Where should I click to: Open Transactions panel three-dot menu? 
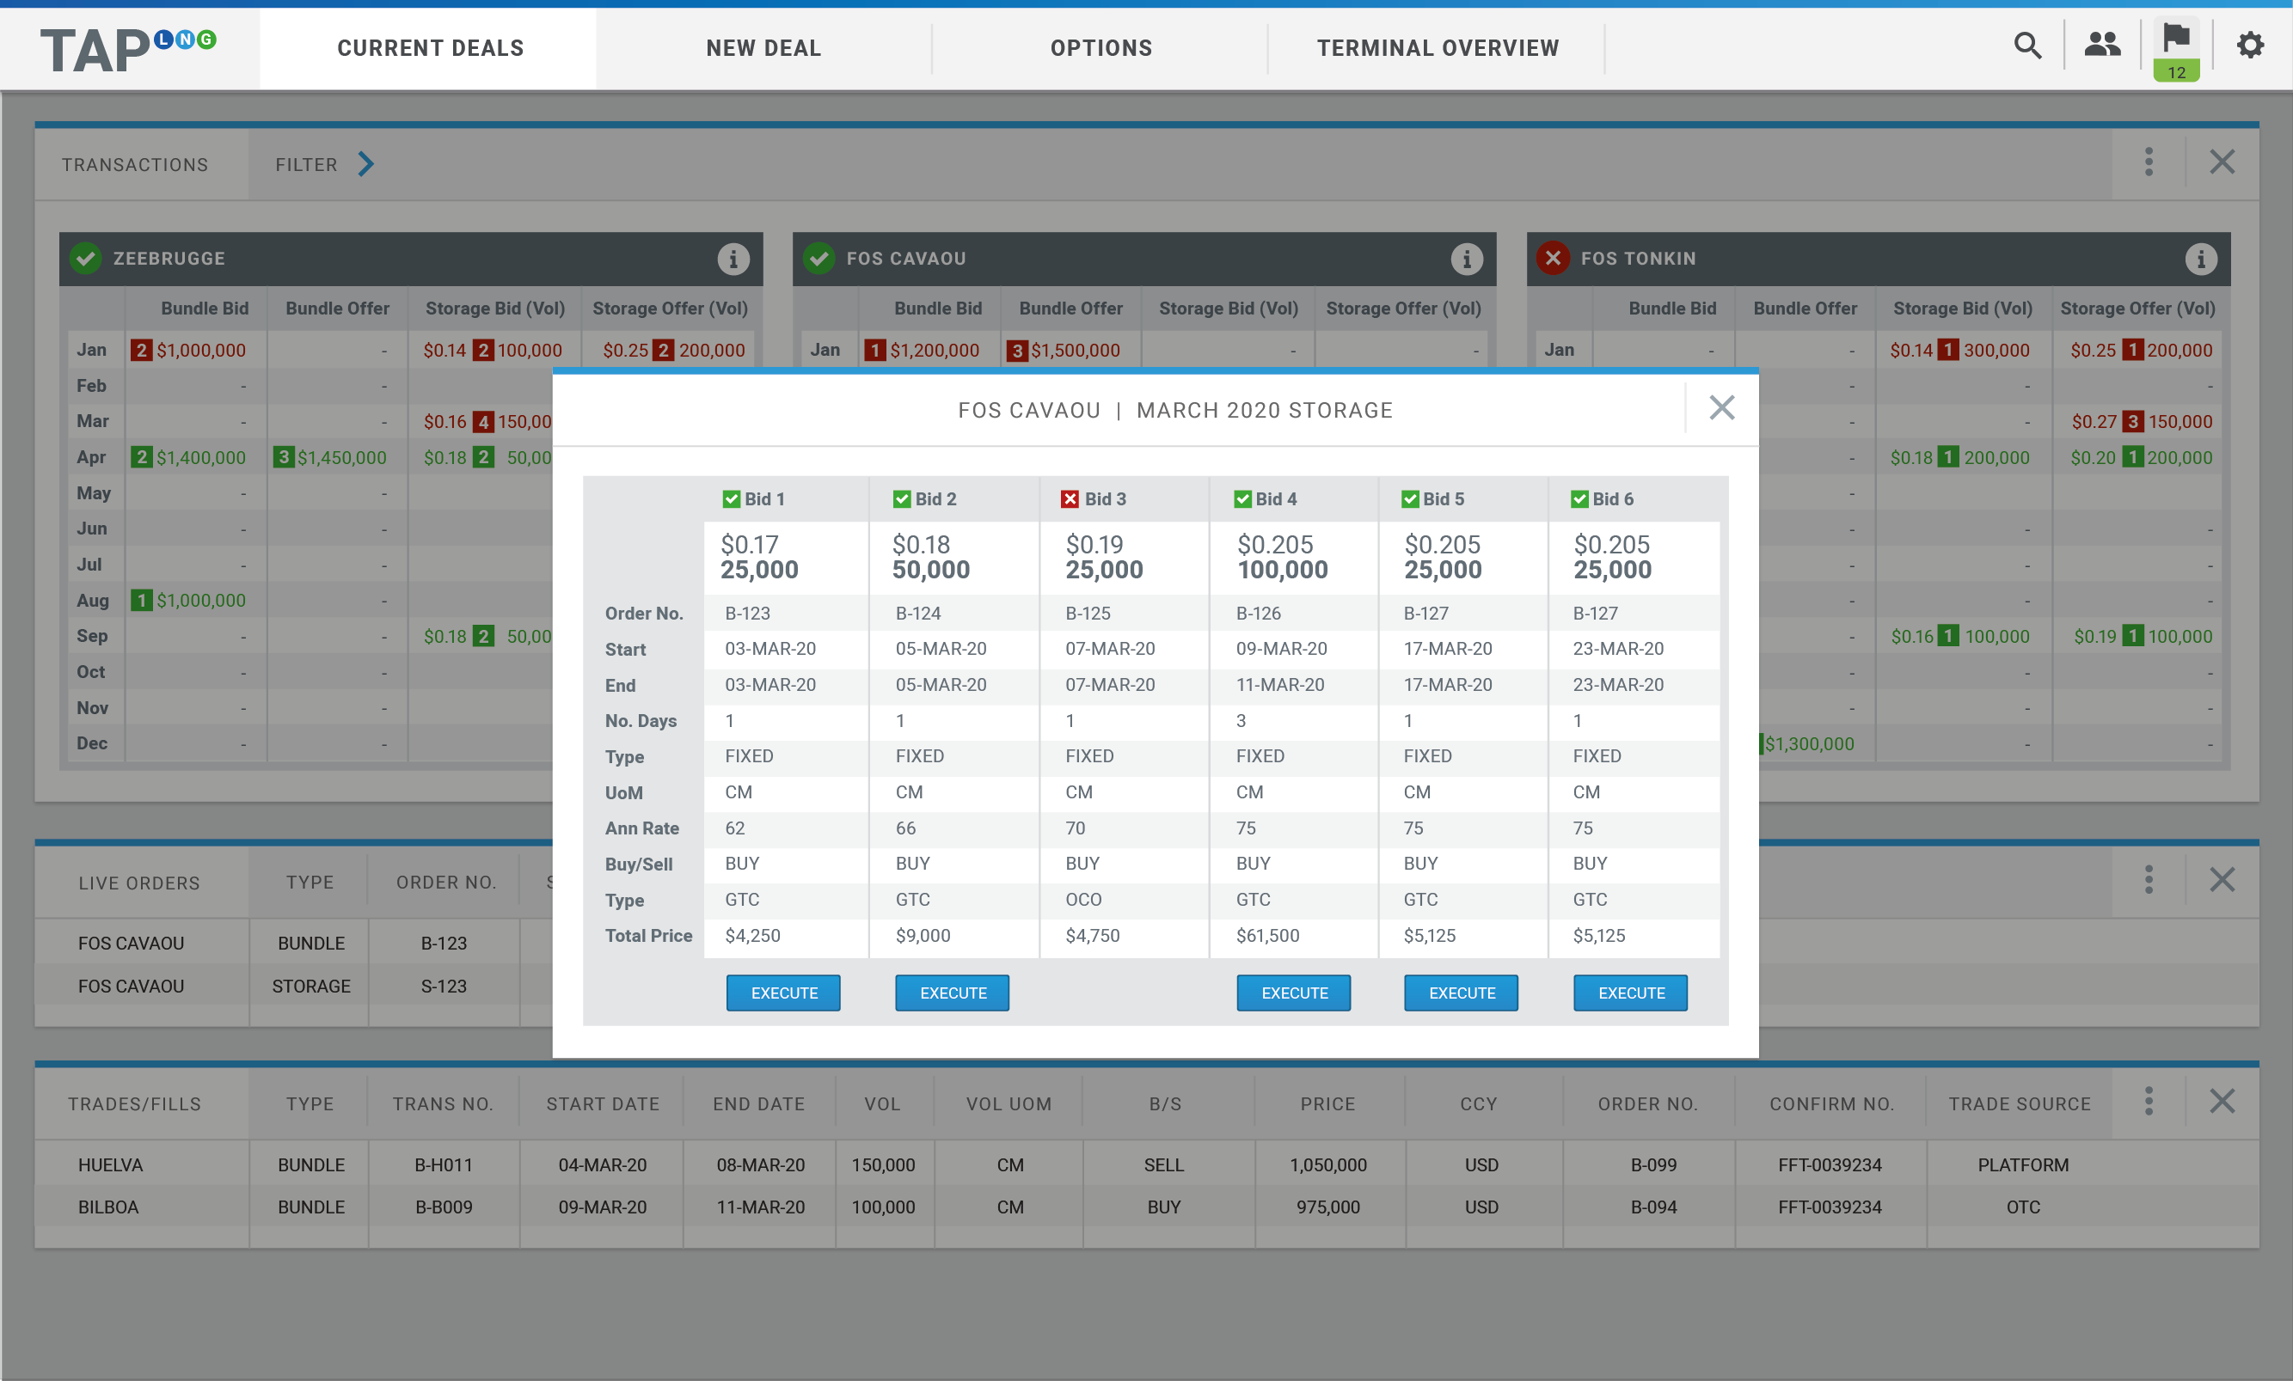[2148, 162]
